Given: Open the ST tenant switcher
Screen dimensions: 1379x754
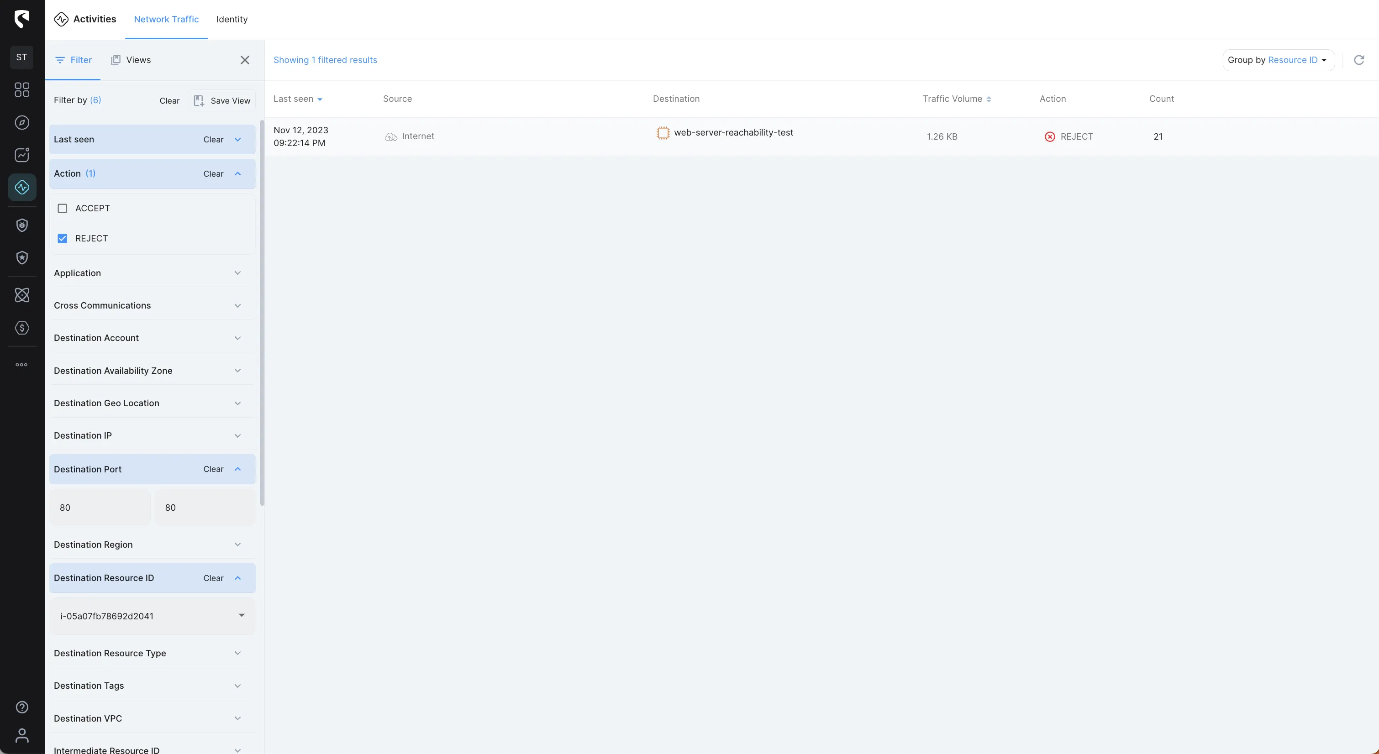Looking at the screenshot, I should coord(21,57).
